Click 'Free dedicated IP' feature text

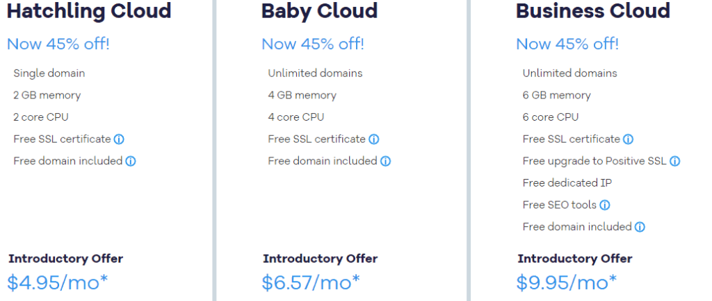click(x=567, y=183)
